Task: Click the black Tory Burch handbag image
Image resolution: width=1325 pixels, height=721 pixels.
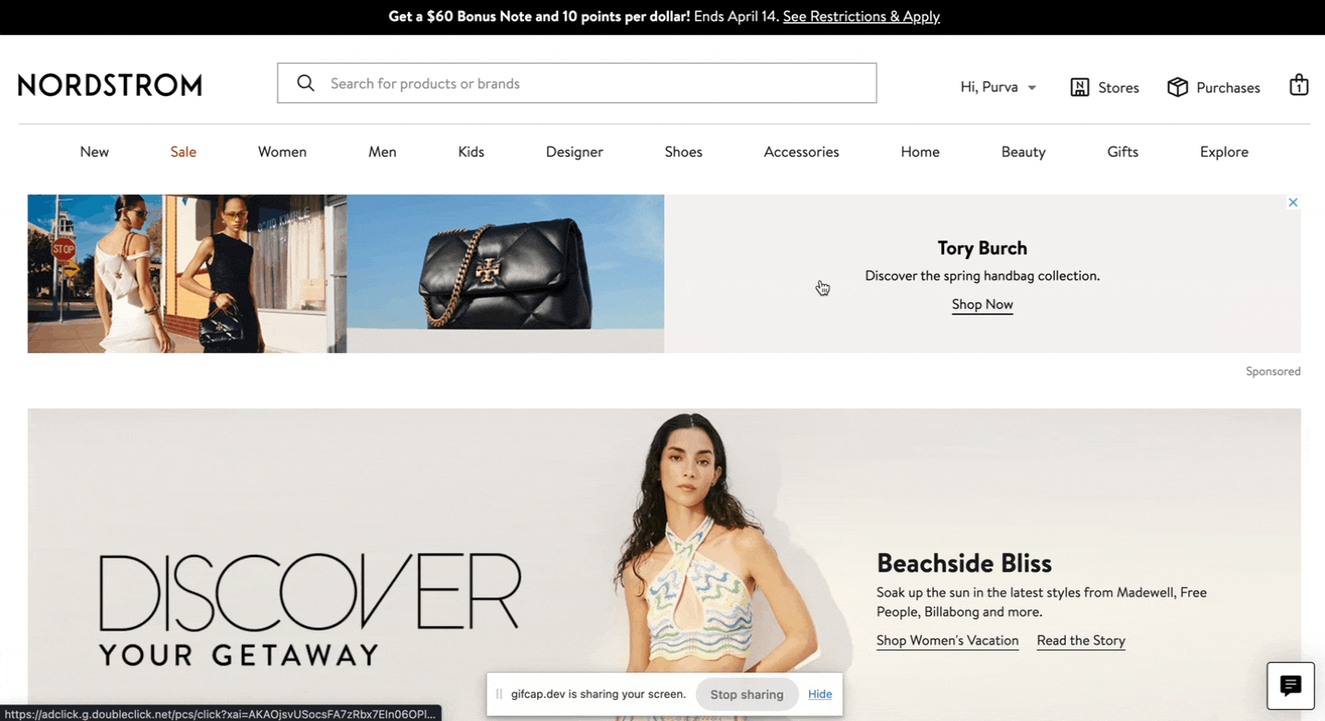Action: pos(506,274)
